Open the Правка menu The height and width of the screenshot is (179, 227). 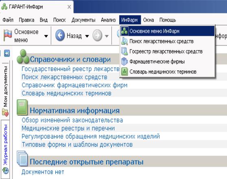(x=26, y=20)
